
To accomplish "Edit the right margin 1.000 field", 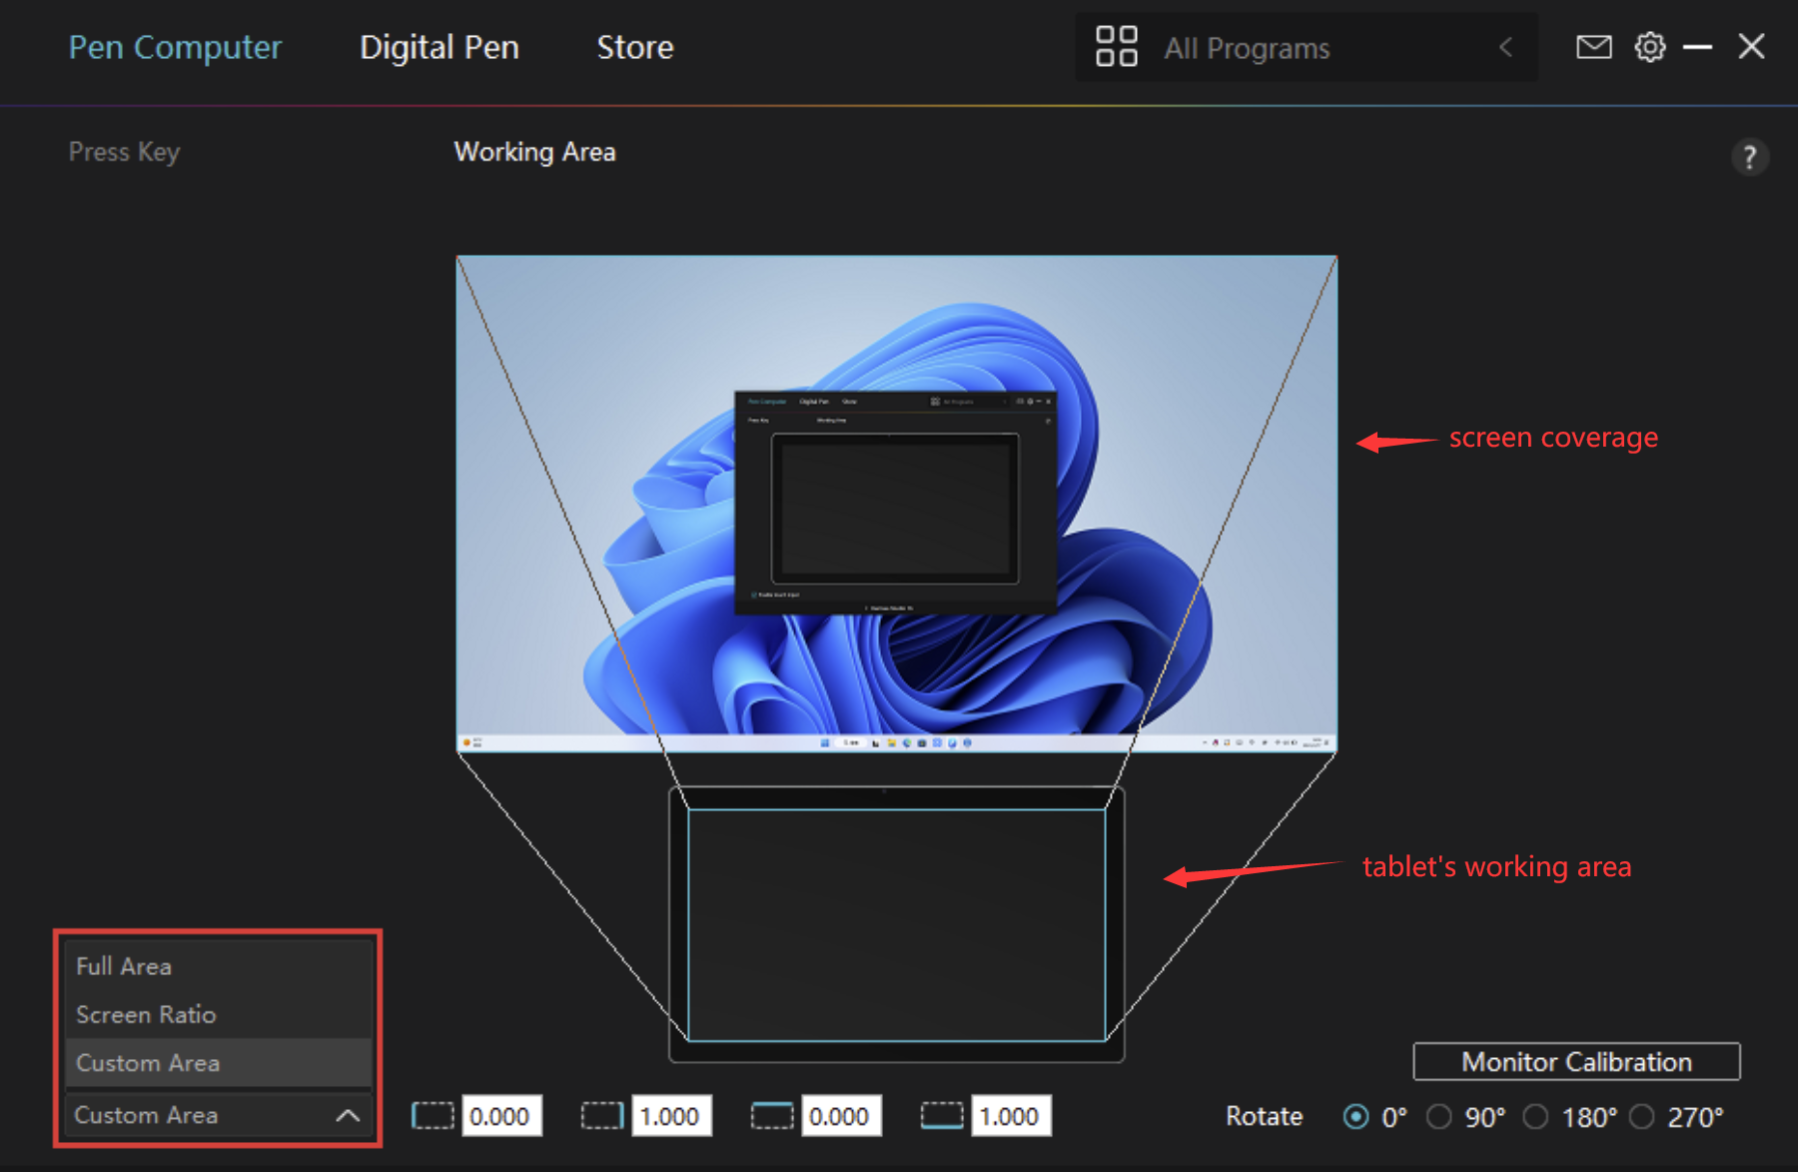I will (x=671, y=1115).
